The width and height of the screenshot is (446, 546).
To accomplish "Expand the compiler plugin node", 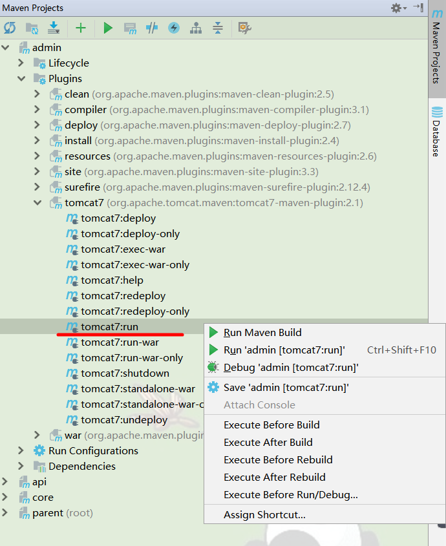I will click(37, 110).
